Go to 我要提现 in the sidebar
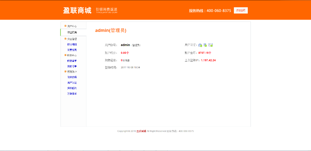Image resolution: width=311 pixels, height=151 pixels. (72, 50)
